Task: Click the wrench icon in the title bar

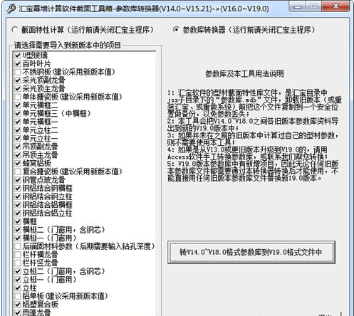Action: [11, 9]
